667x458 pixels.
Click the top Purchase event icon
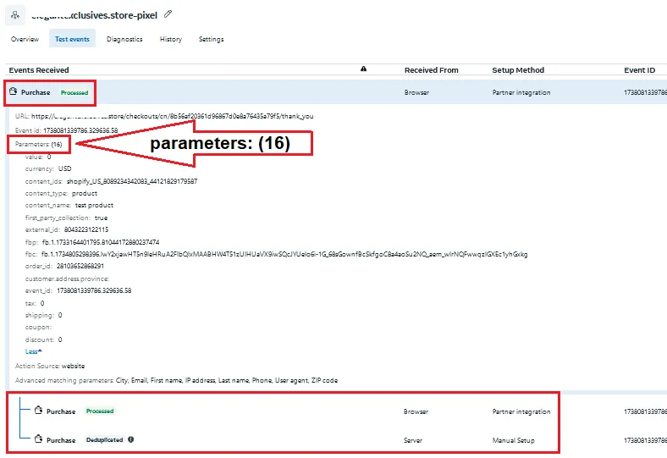(x=14, y=91)
